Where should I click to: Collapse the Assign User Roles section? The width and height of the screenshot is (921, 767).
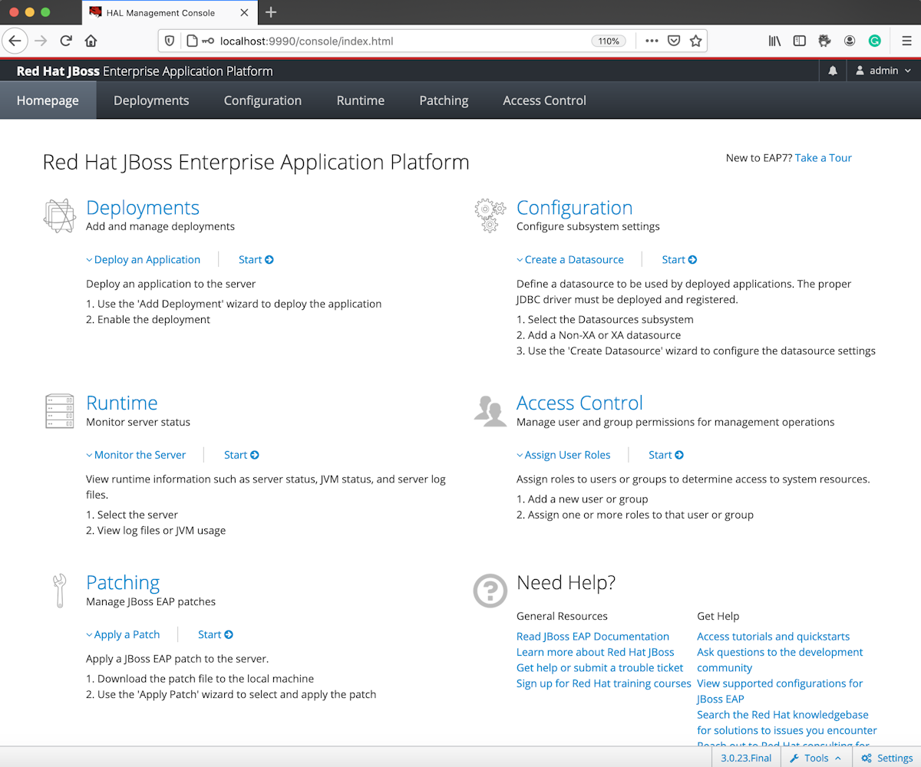564,455
